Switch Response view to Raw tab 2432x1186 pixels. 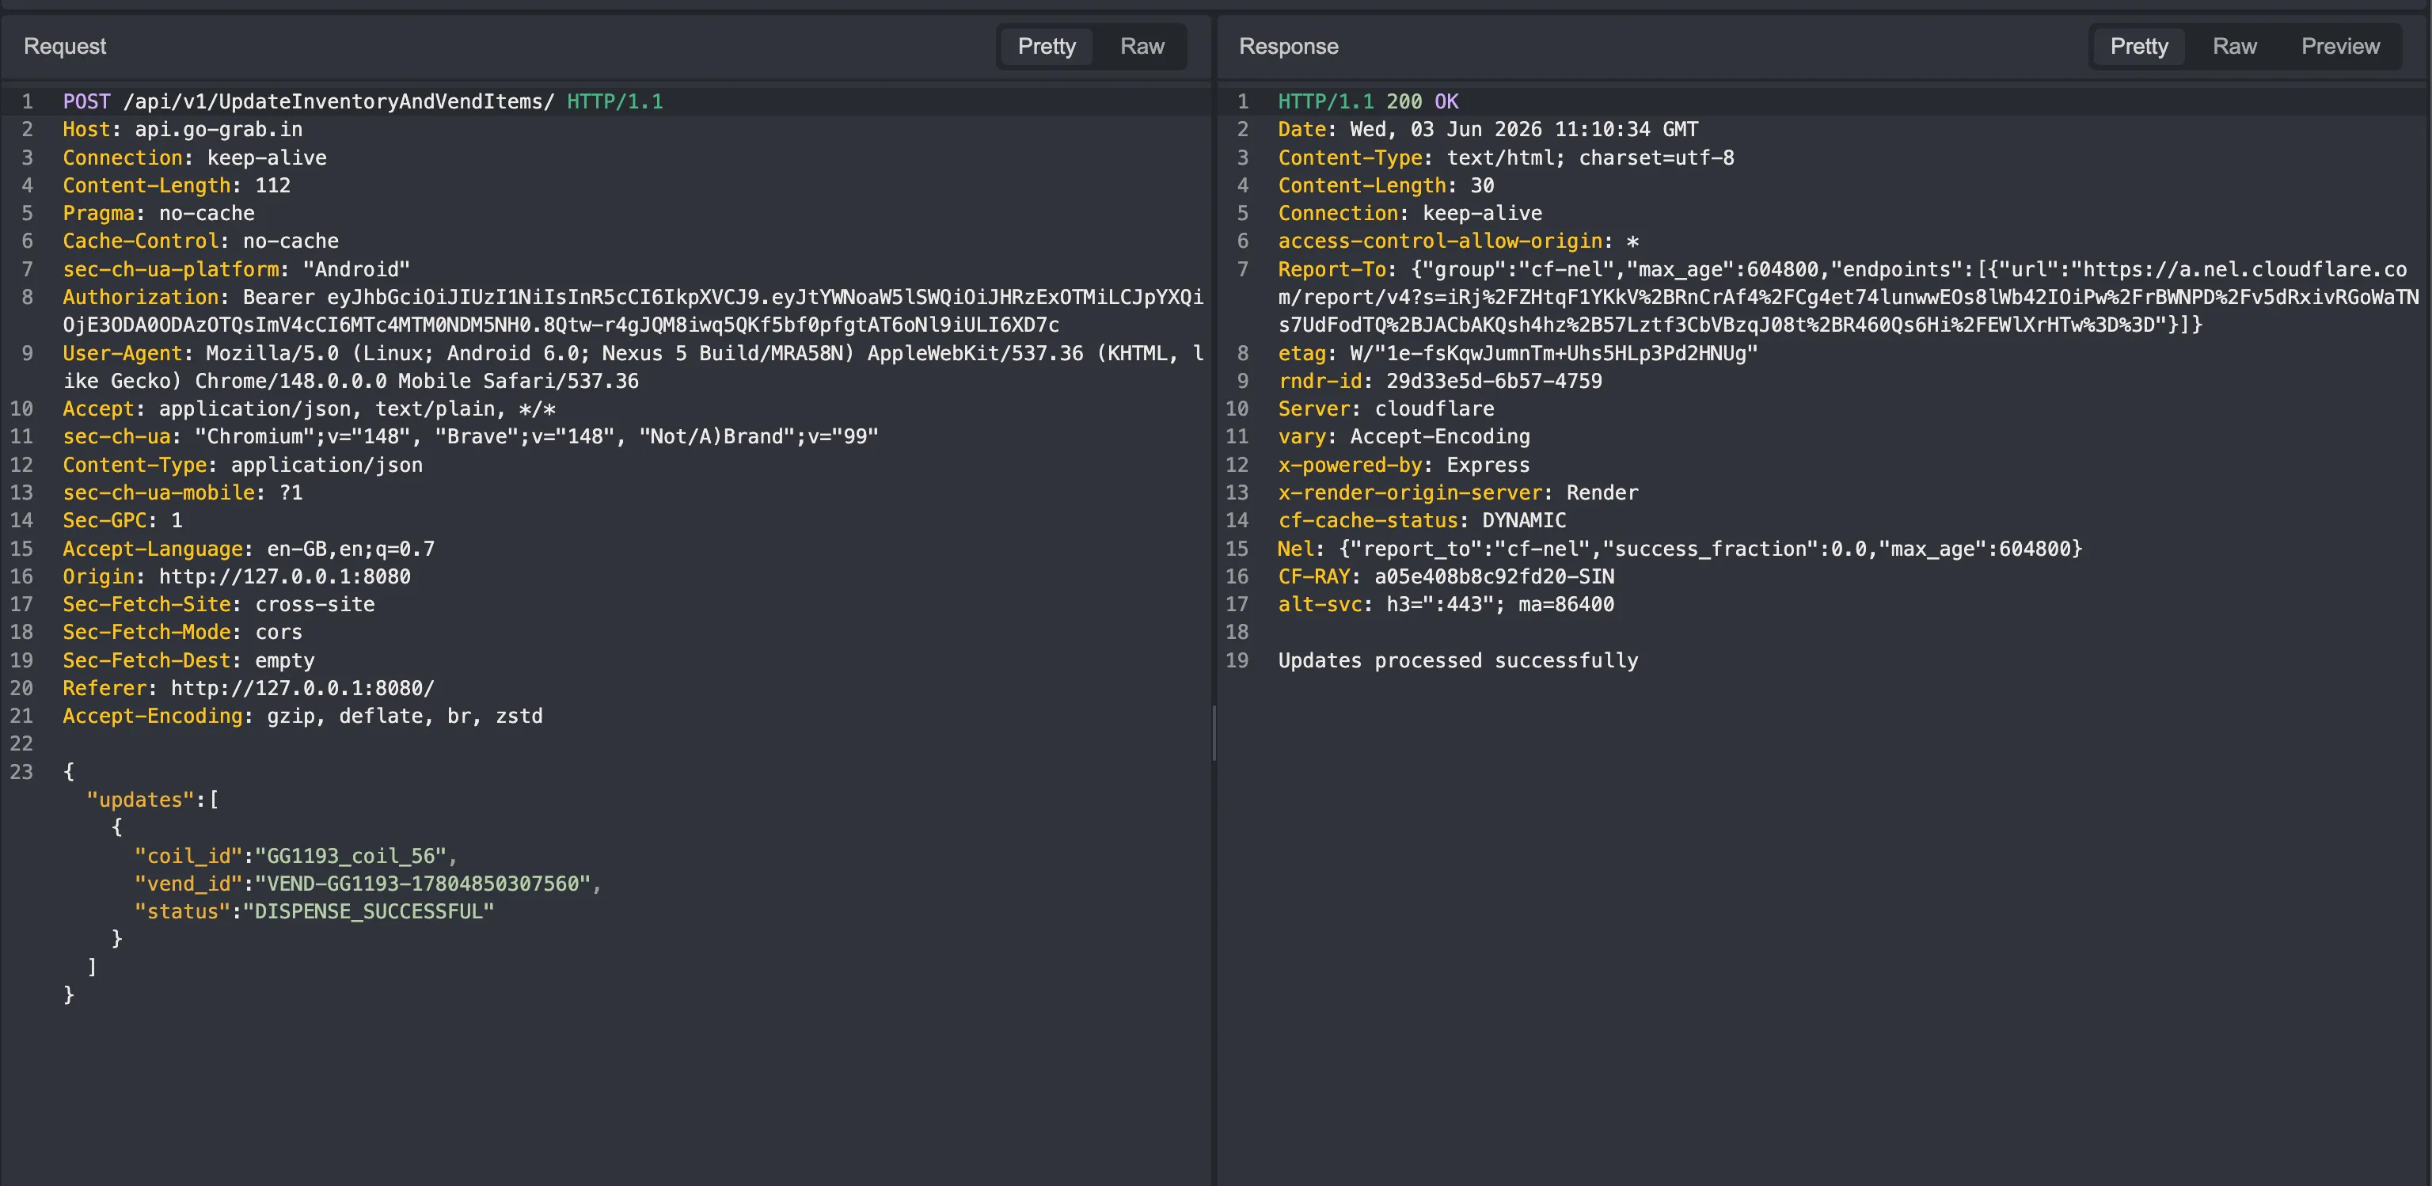point(2234,46)
